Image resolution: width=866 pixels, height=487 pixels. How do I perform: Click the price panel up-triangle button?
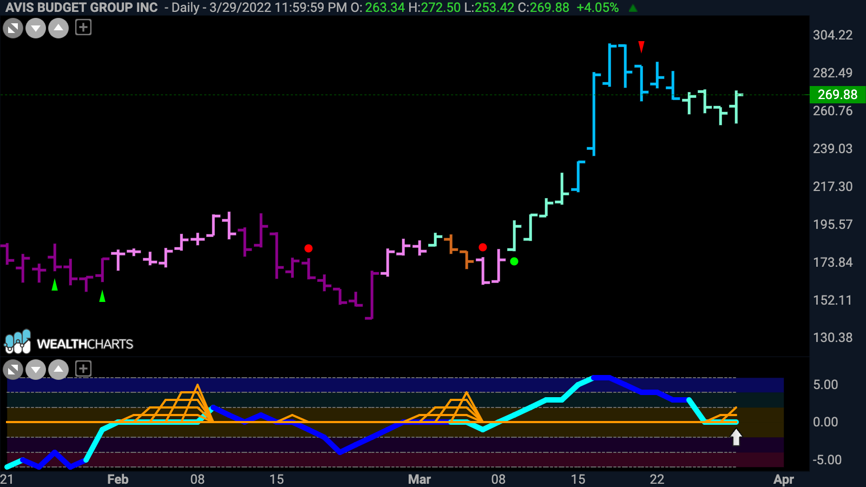point(58,28)
